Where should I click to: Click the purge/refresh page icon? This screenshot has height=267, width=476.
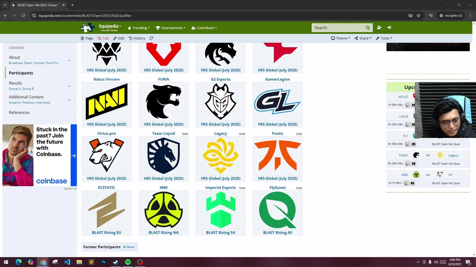(x=151, y=38)
